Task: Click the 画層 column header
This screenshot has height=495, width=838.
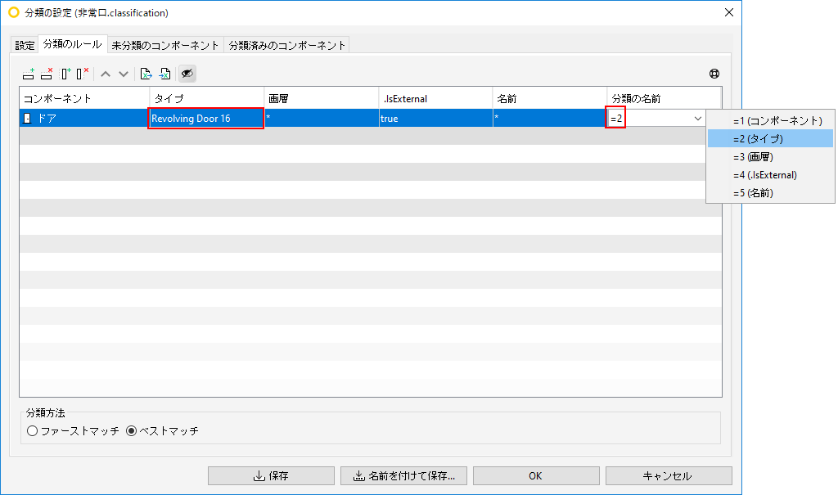Action: [322, 98]
